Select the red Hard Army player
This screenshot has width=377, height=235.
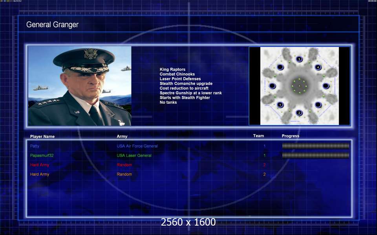pos(39,165)
